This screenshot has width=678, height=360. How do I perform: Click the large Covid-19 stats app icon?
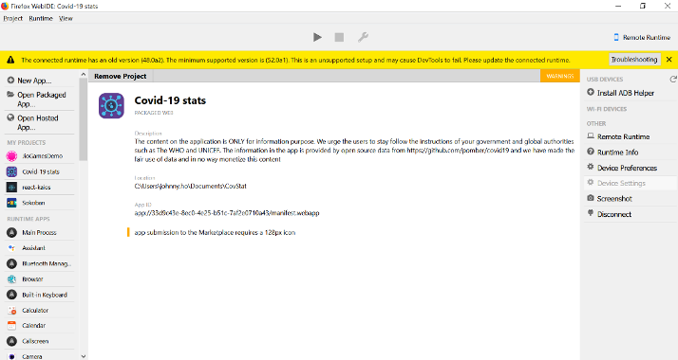tap(111, 105)
